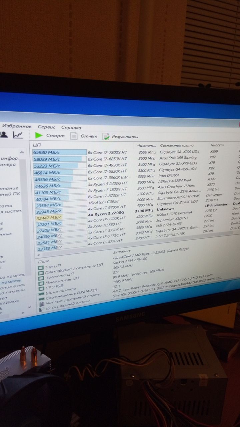Image resolution: width=240 pixels, height=427 pixels.
Task: Click the green Start play icon
Action: click(x=39, y=135)
